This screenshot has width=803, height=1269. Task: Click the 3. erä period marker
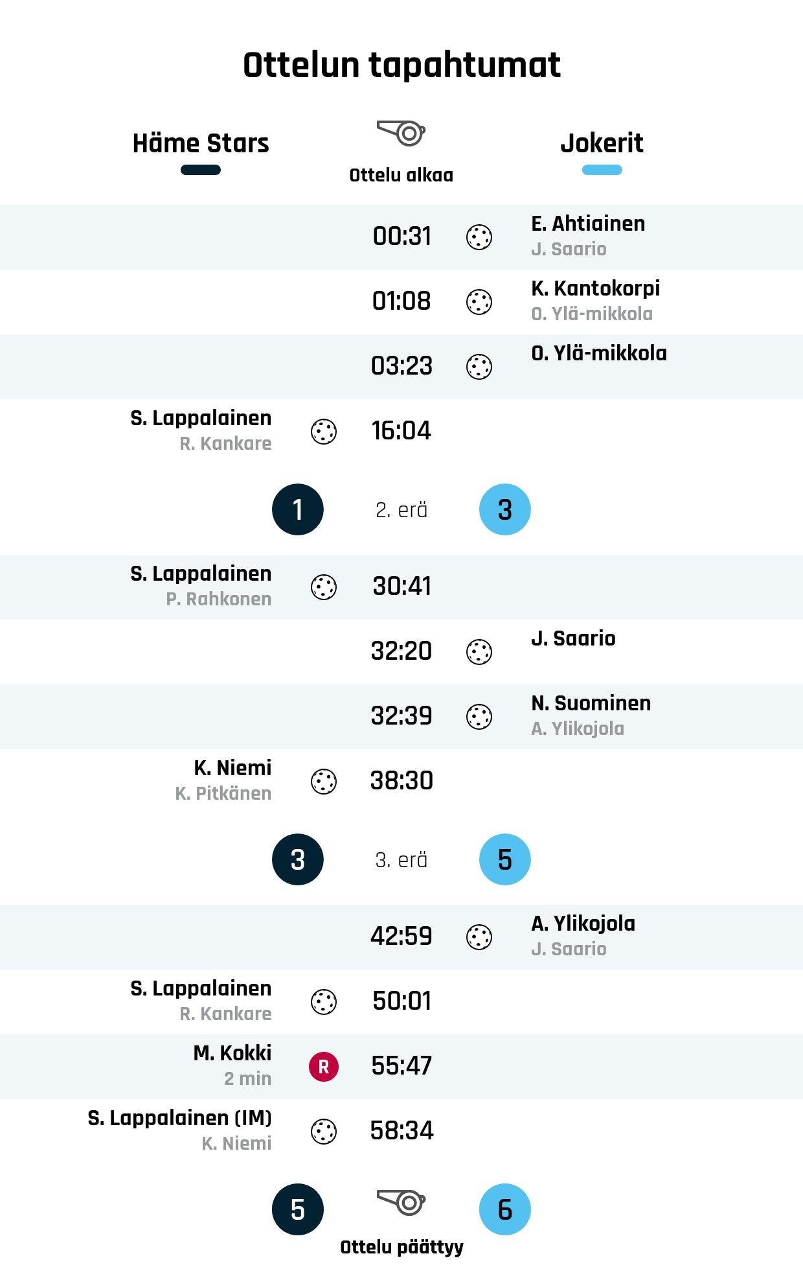pos(401,860)
